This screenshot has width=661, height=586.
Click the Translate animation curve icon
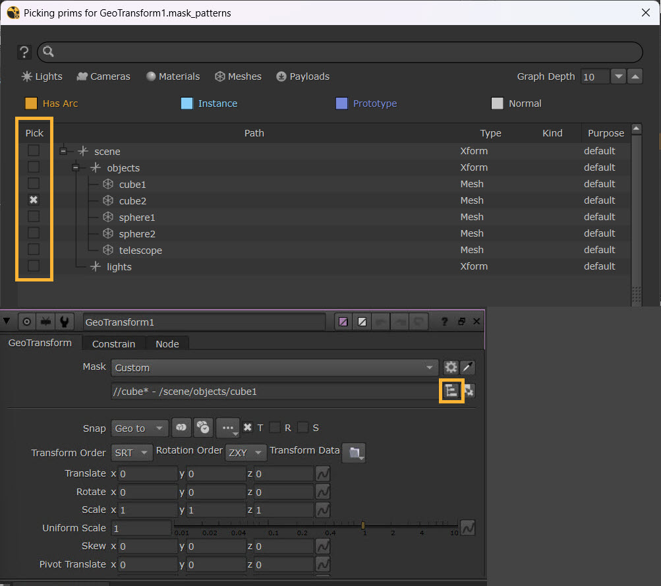pos(323,474)
